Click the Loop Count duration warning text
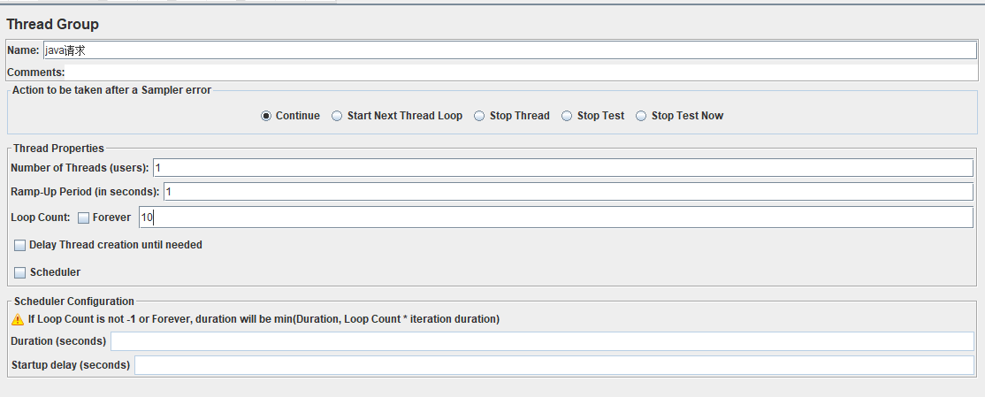 [x=263, y=319]
